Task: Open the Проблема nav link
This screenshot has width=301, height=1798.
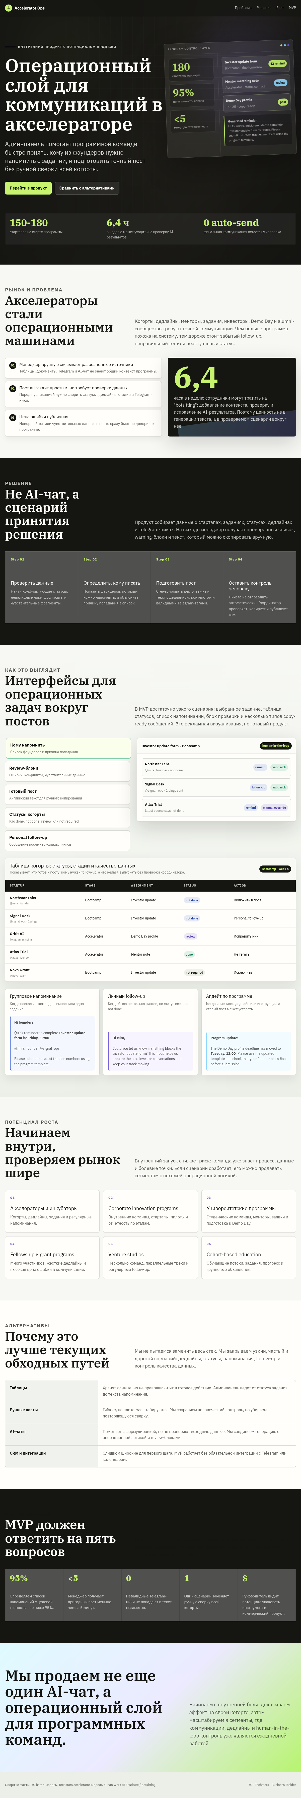Action: click(x=243, y=8)
